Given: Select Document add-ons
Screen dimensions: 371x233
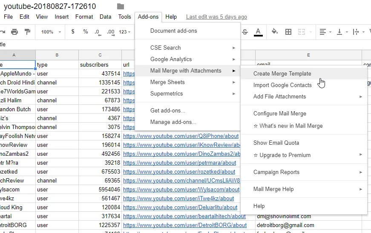Looking at the screenshot, I should (187, 31).
